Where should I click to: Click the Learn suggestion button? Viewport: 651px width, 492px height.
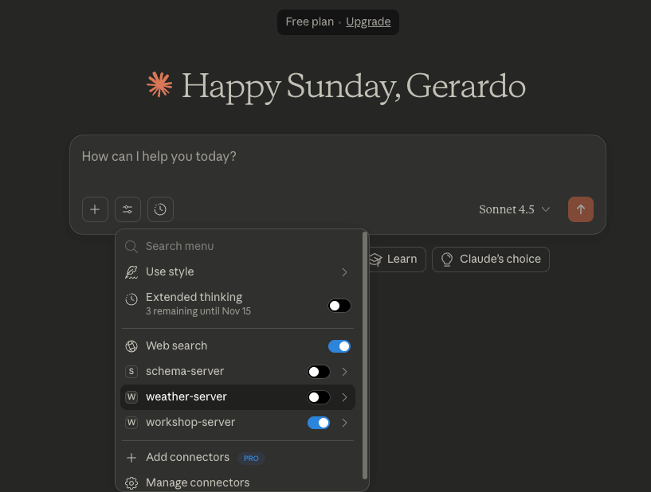(x=393, y=259)
